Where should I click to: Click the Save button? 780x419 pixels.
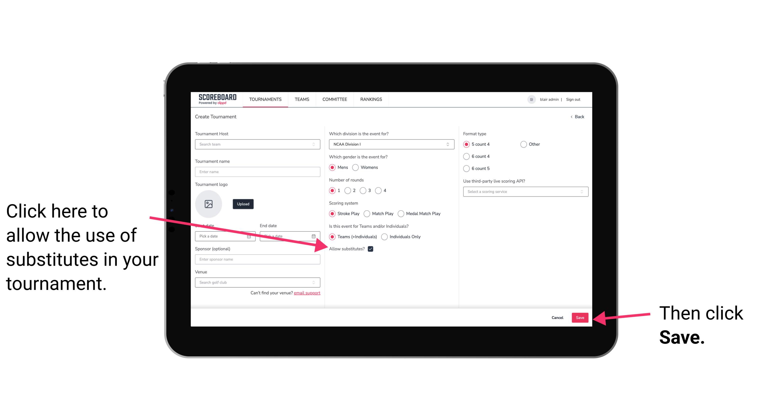tap(580, 317)
